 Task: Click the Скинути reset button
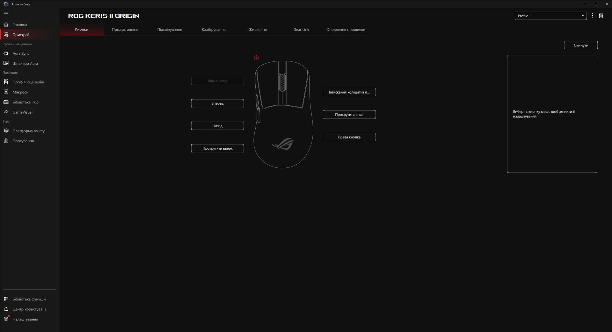pyautogui.click(x=581, y=45)
